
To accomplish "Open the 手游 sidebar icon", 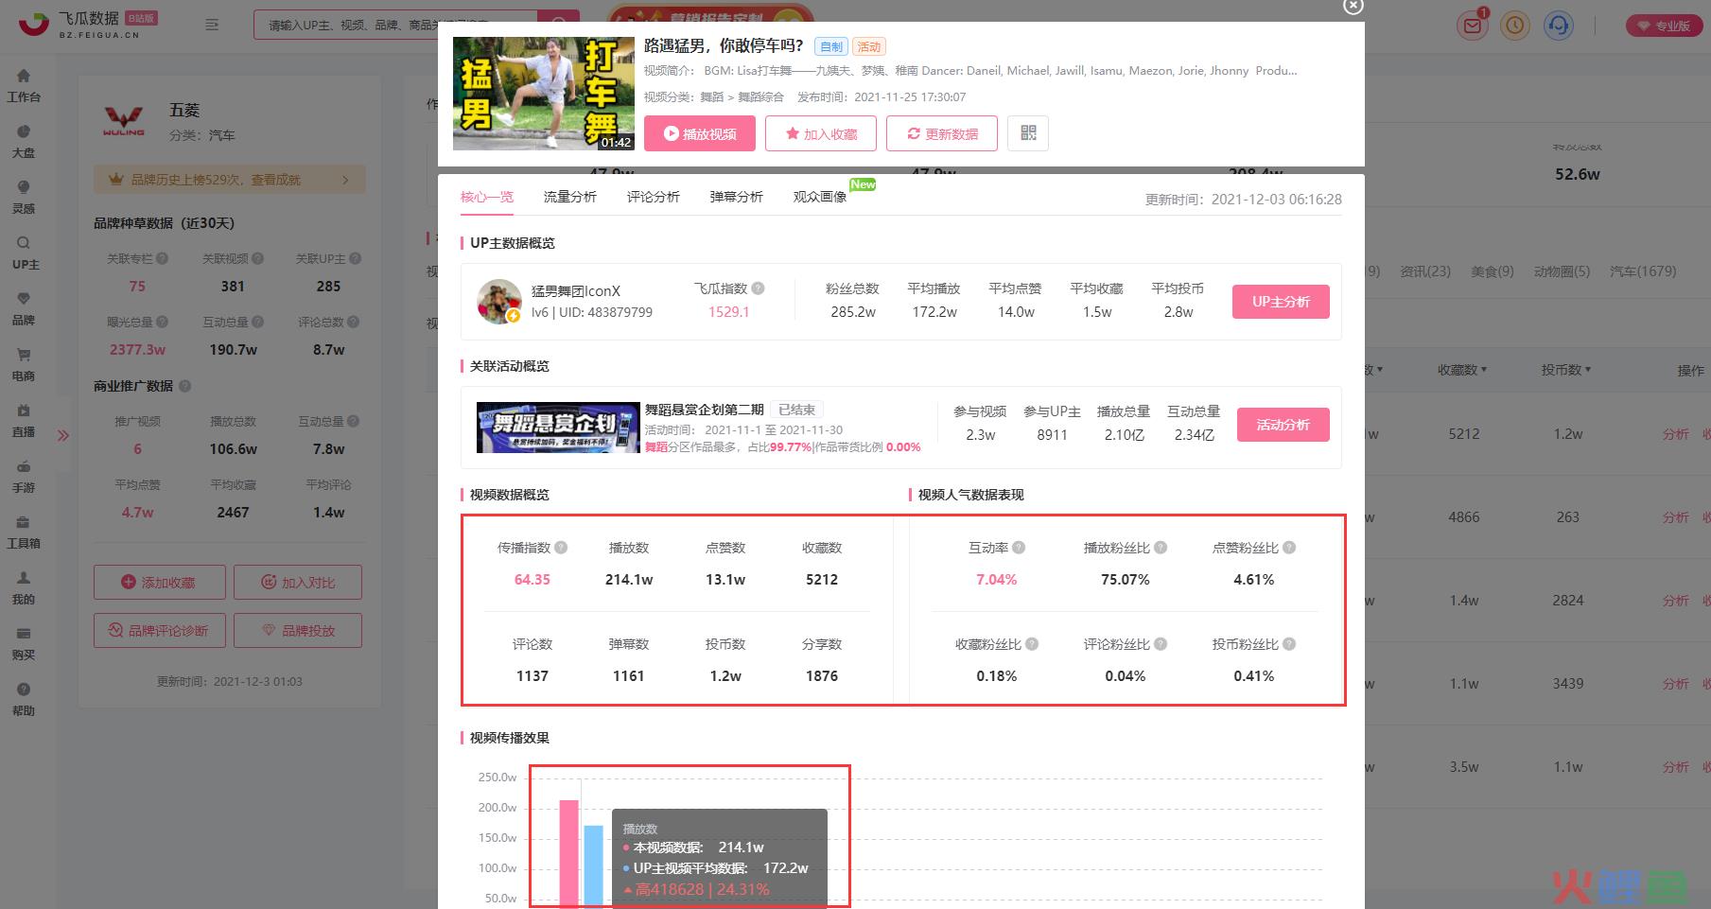I will pos(24,466).
